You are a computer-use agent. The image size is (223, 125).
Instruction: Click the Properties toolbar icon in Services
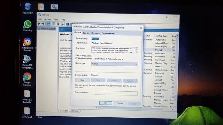pos(54,24)
